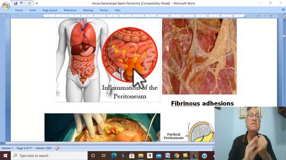Screen dimensions: 286x160
Task: Open Task View on the taskbar
Action: coord(104,156)
